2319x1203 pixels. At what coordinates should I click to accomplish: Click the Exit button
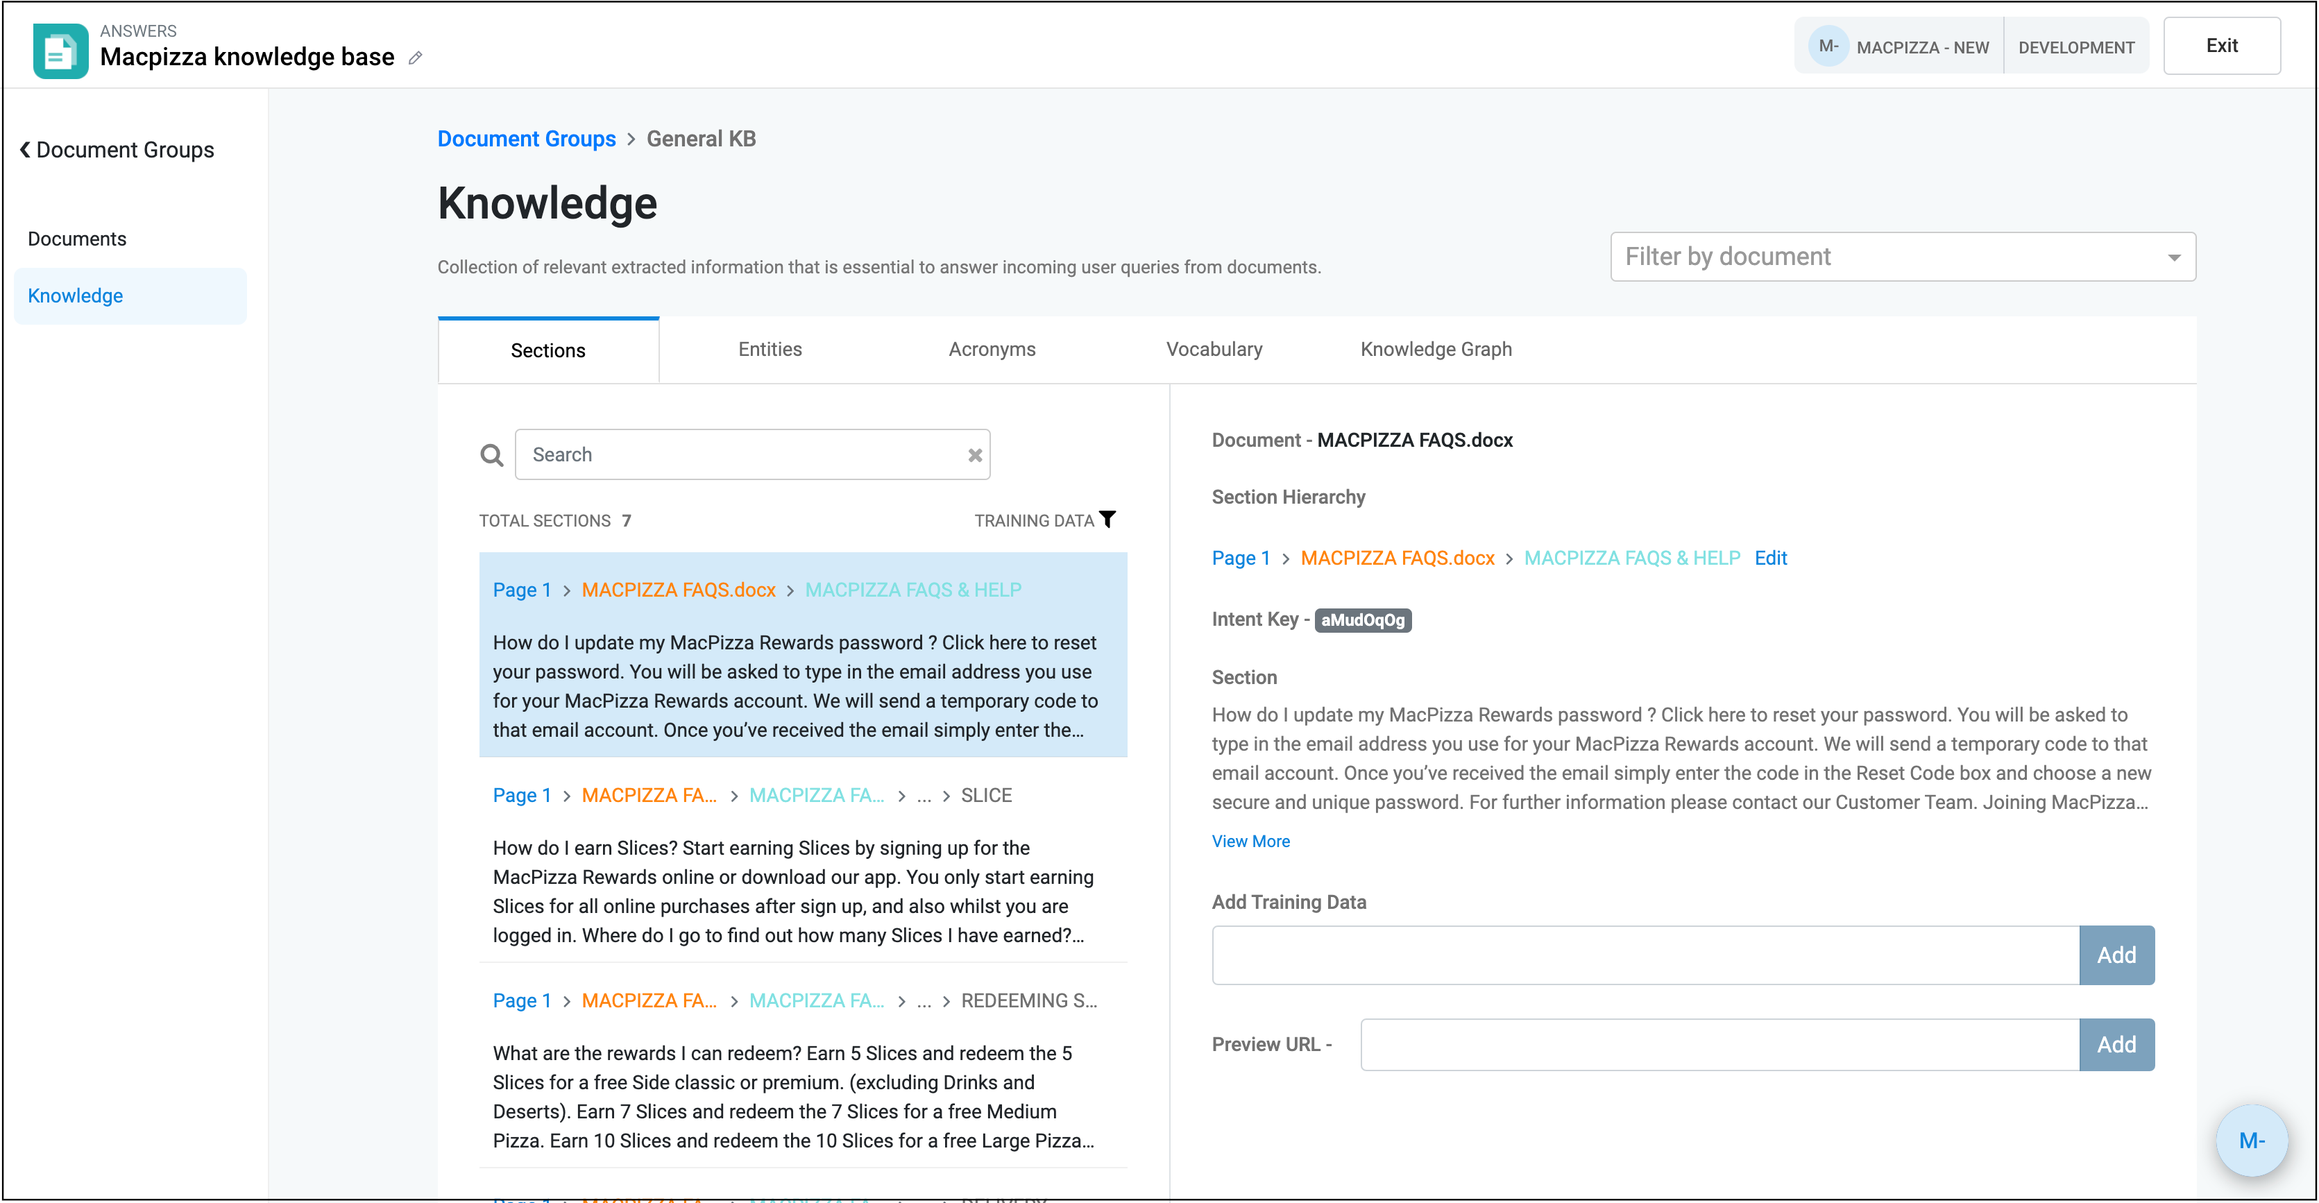pyautogui.click(x=2221, y=46)
